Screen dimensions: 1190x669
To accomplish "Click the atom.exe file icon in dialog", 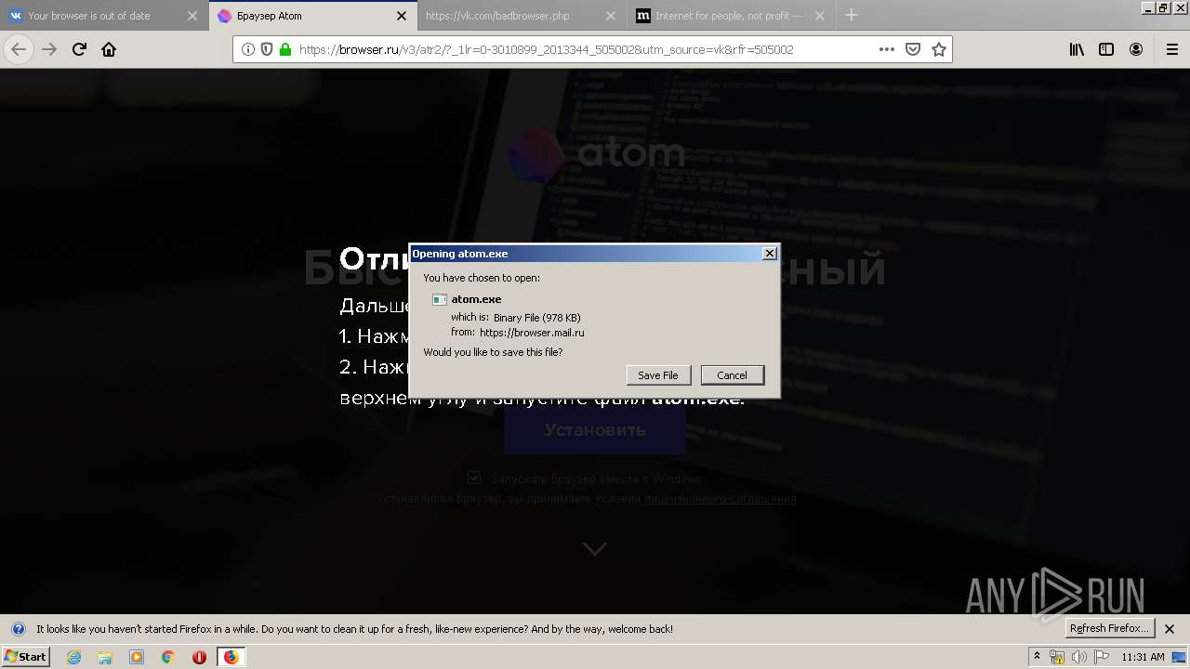I will coord(440,299).
